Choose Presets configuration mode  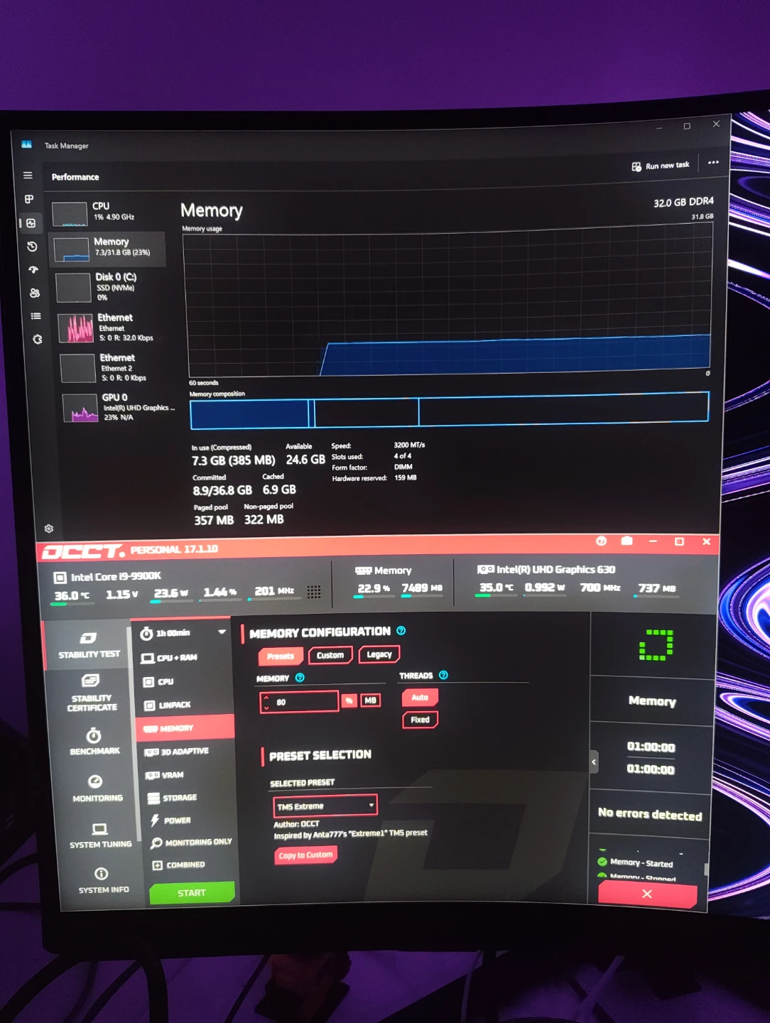point(281,656)
